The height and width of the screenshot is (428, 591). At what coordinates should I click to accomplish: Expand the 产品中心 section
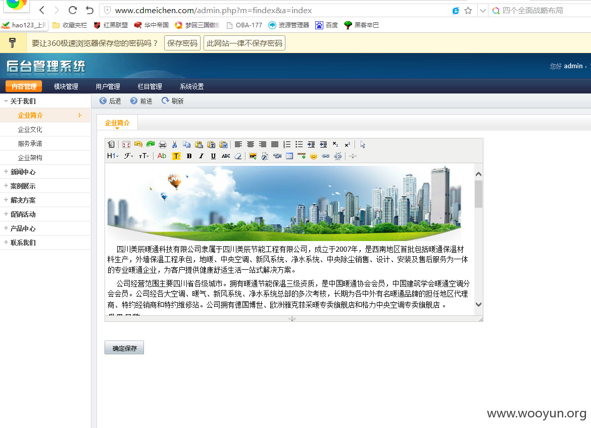[6, 228]
